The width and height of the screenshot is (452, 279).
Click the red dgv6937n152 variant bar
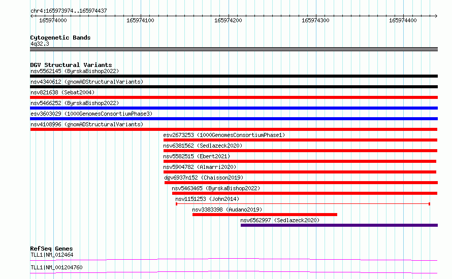[x=301, y=183]
